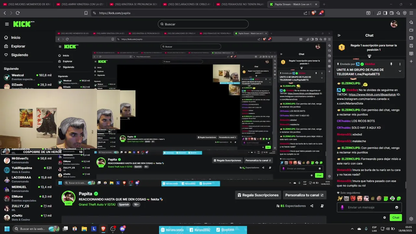The image size is (416, 234).
Task: Reload the page
Action: (18, 13)
